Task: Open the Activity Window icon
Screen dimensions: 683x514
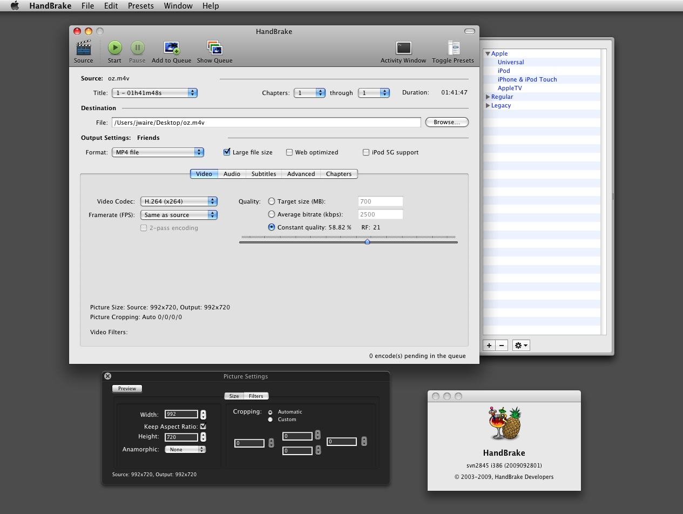Action: tap(403, 48)
